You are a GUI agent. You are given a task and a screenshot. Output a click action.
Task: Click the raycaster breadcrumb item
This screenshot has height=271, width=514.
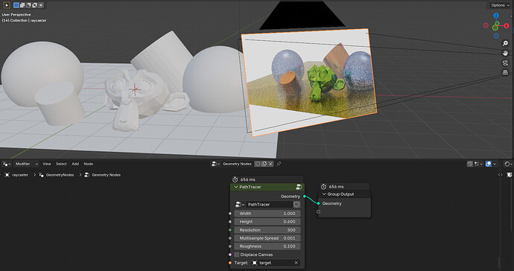coord(16,175)
